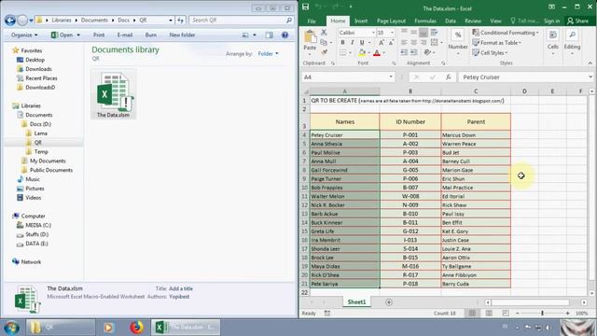Click the Copy icon in Clipboard group

[x=324, y=42]
